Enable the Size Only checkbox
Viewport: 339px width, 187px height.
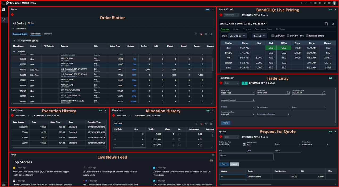tap(272, 36)
